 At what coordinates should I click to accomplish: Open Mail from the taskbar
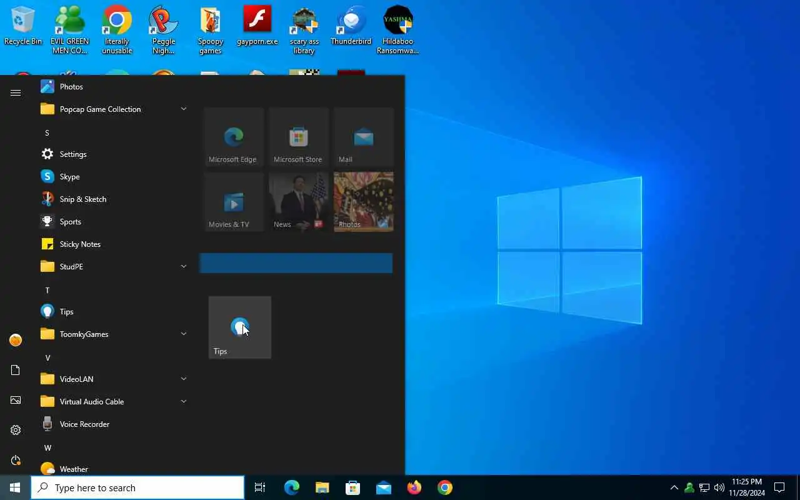tap(383, 487)
